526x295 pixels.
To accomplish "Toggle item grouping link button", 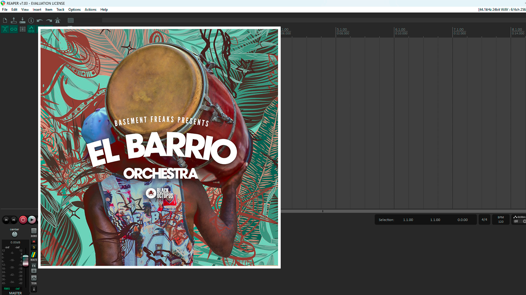I will click(14, 29).
